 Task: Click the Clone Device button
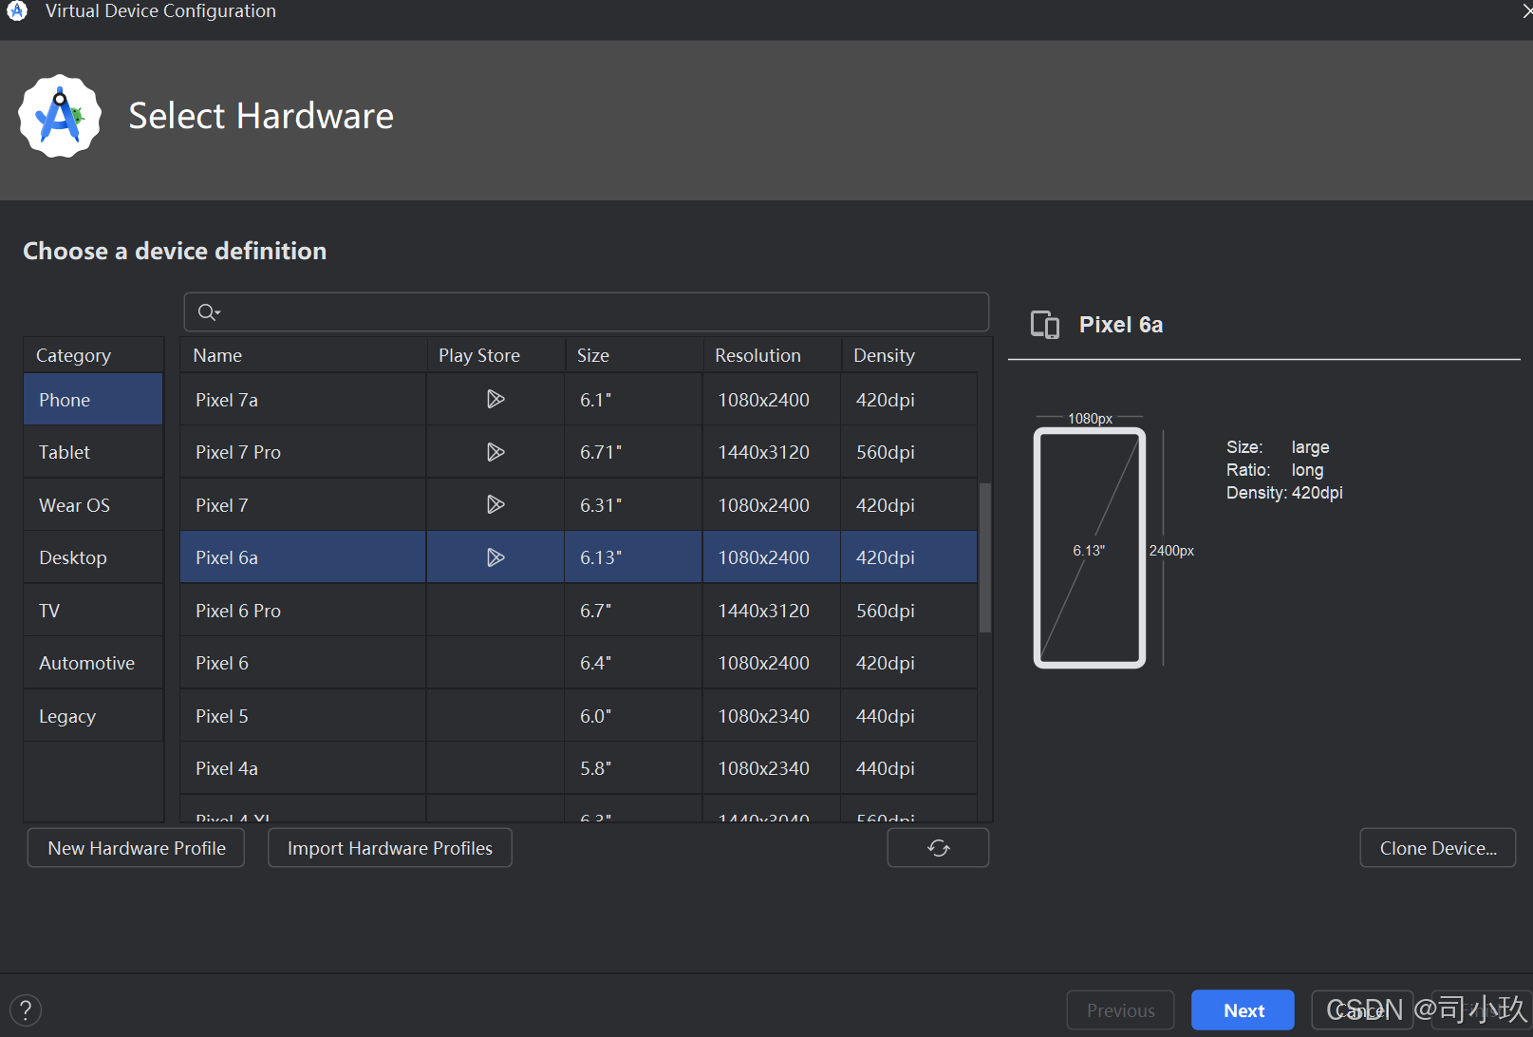click(x=1436, y=847)
